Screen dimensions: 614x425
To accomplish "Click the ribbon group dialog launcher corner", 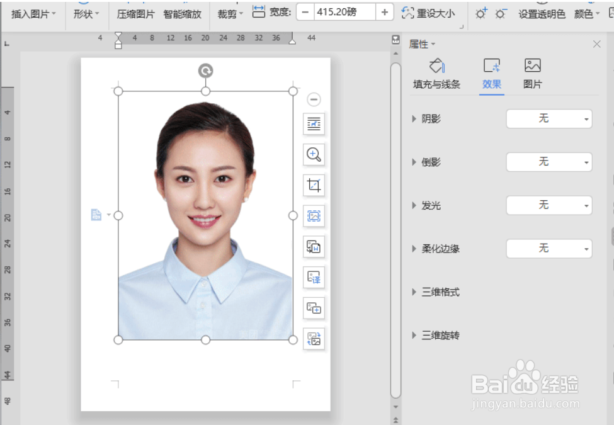I will 461,26.
